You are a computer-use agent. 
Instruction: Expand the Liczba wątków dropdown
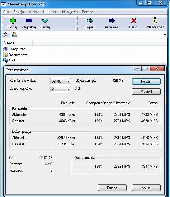click(61, 89)
